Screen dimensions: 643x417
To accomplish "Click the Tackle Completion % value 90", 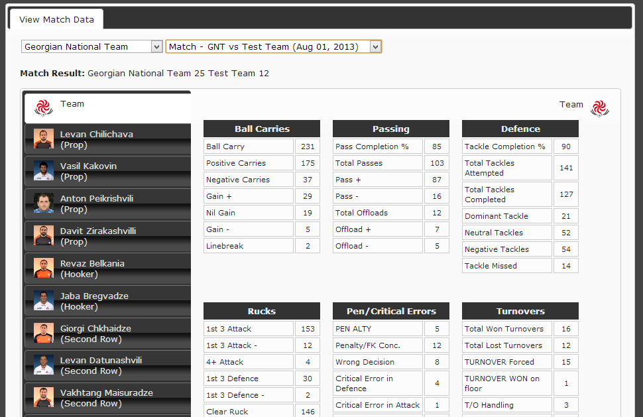I will click(566, 147).
